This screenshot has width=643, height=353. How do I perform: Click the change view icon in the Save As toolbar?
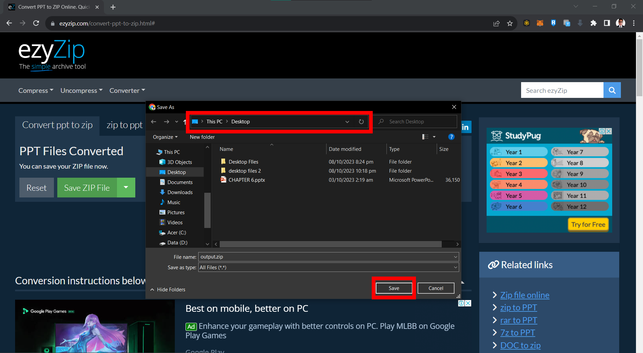pyautogui.click(x=426, y=137)
